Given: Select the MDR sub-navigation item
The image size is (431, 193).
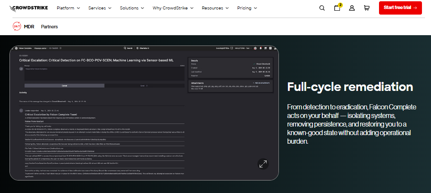Looking at the screenshot, I should coord(29,27).
